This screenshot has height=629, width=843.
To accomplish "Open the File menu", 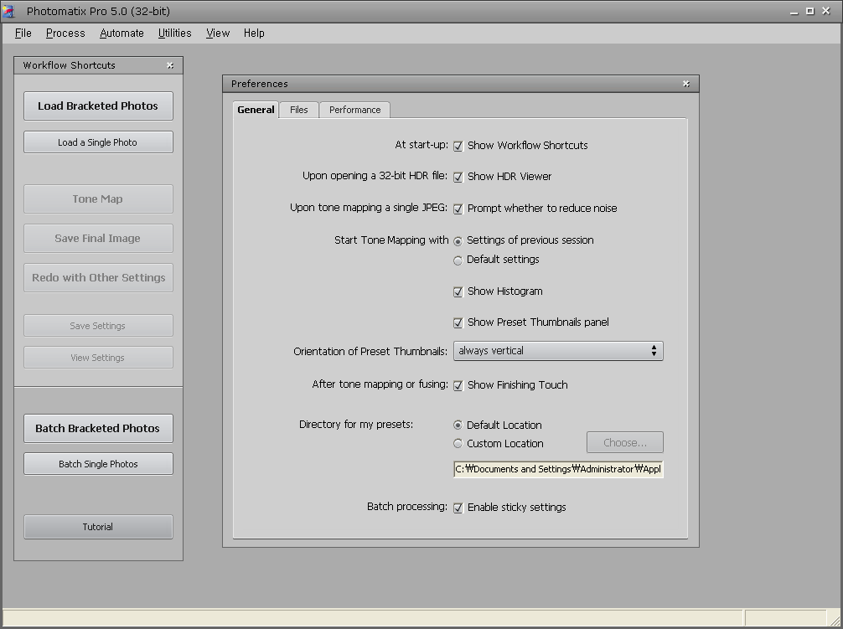I will [x=23, y=34].
